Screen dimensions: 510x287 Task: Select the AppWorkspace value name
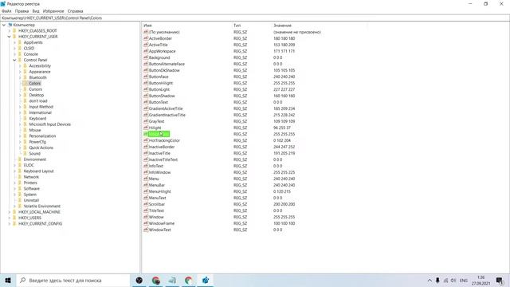[x=162, y=51]
